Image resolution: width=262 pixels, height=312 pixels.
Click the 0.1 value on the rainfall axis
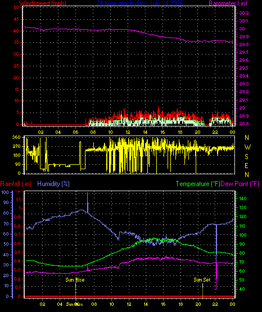click(x=17, y=287)
